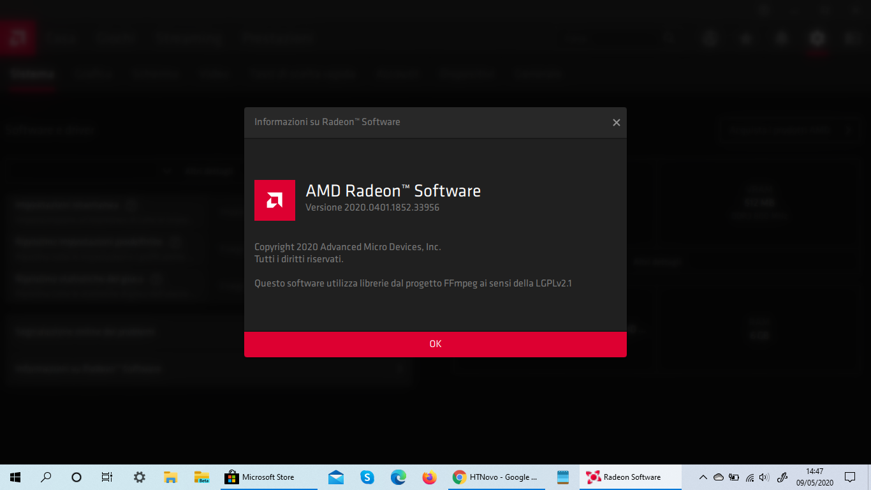Select the Versione 2020.0401.1852.33956 text
The width and height of the screenshot is (871, 490).
[x=372, y=207]
